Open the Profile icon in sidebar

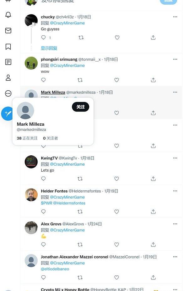tap(8, 78)
